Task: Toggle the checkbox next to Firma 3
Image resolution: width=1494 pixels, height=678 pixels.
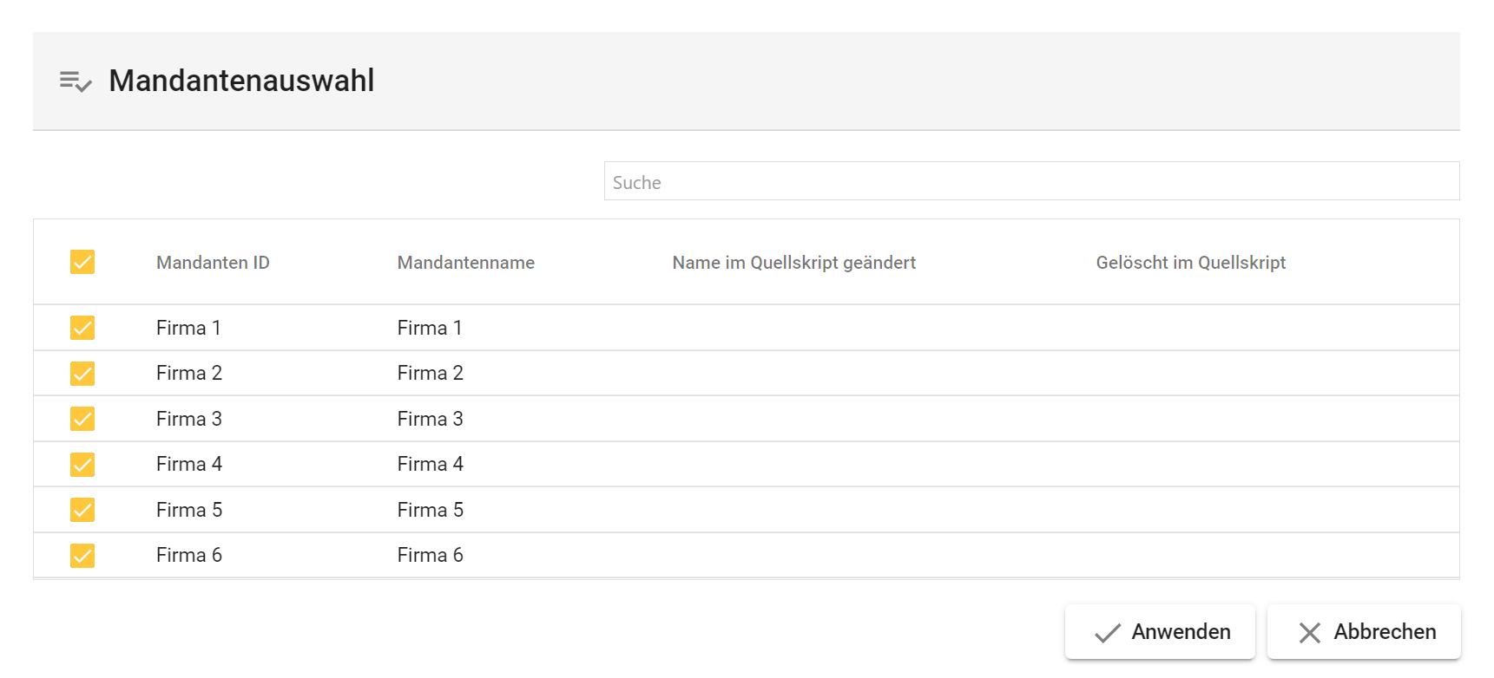Action: pos(82,419)
